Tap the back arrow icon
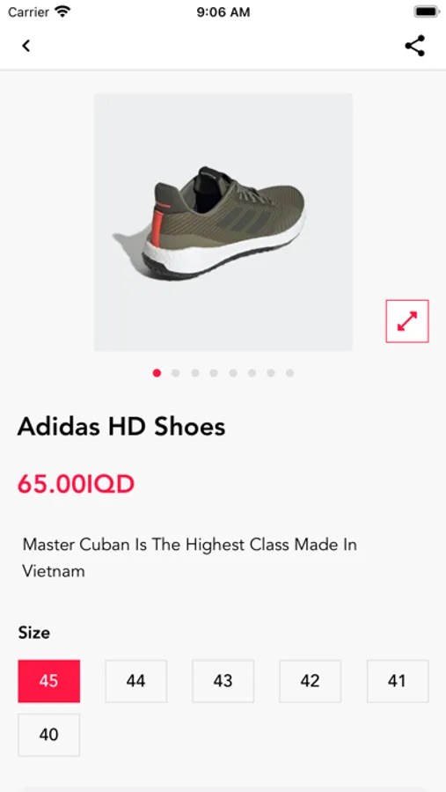 [26, 46]
